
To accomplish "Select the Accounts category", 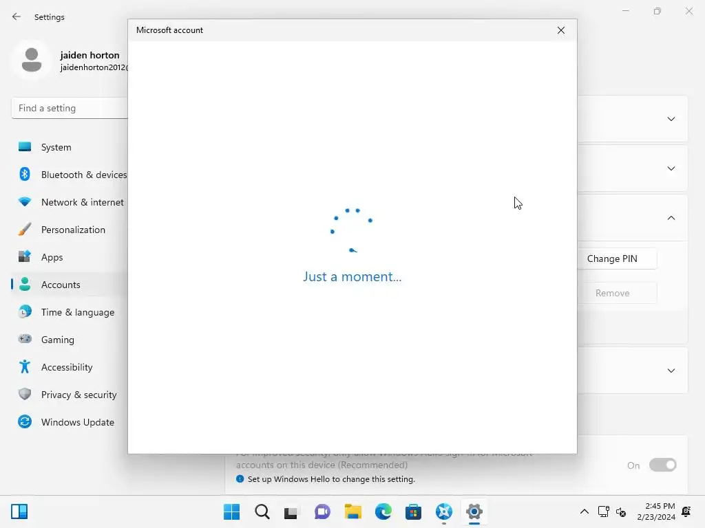I will (x=70, y=284).
